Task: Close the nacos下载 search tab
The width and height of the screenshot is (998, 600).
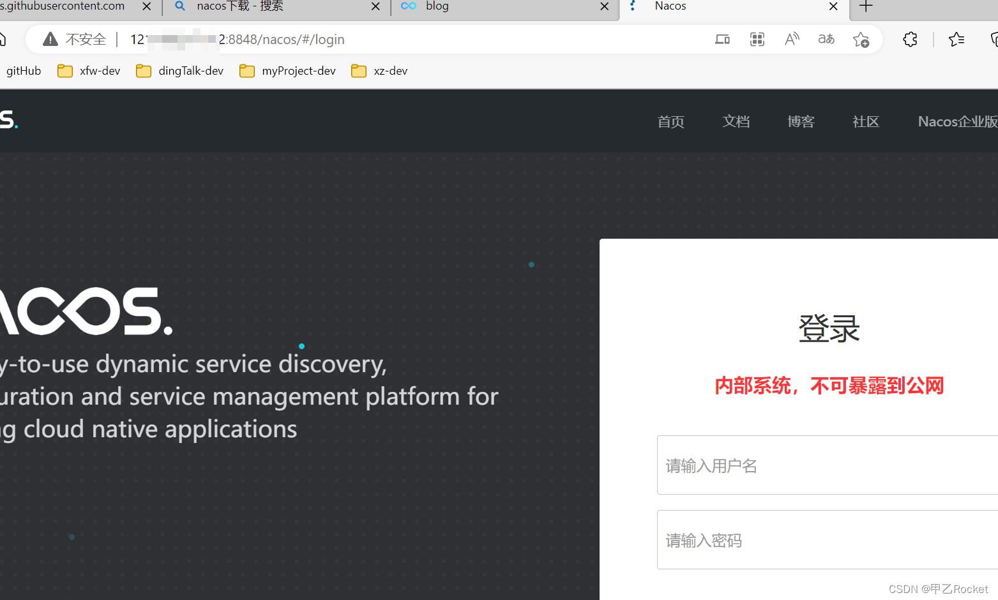Action: pyautogui.click(x=375, y=6)
